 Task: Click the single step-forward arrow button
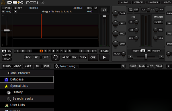coord(82,51)
